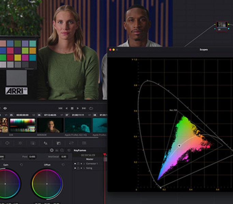Viewport: 233px width, 204px height.
Task: Select the corrector node in node graph
Action: point(222,25)
